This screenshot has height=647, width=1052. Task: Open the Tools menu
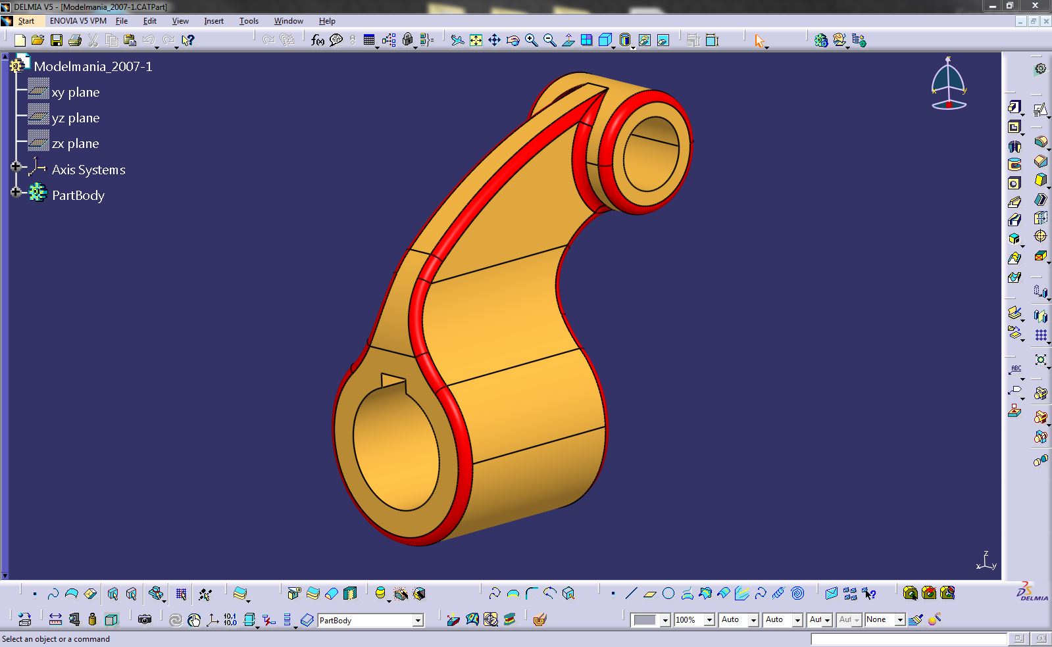coord(249,21)
